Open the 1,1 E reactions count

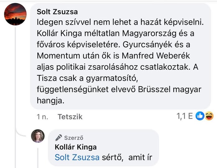coord(185,116)
